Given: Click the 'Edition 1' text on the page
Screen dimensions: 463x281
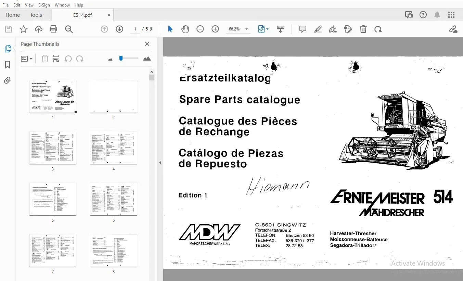Looking at the screenshot, I should coord(193,195).
